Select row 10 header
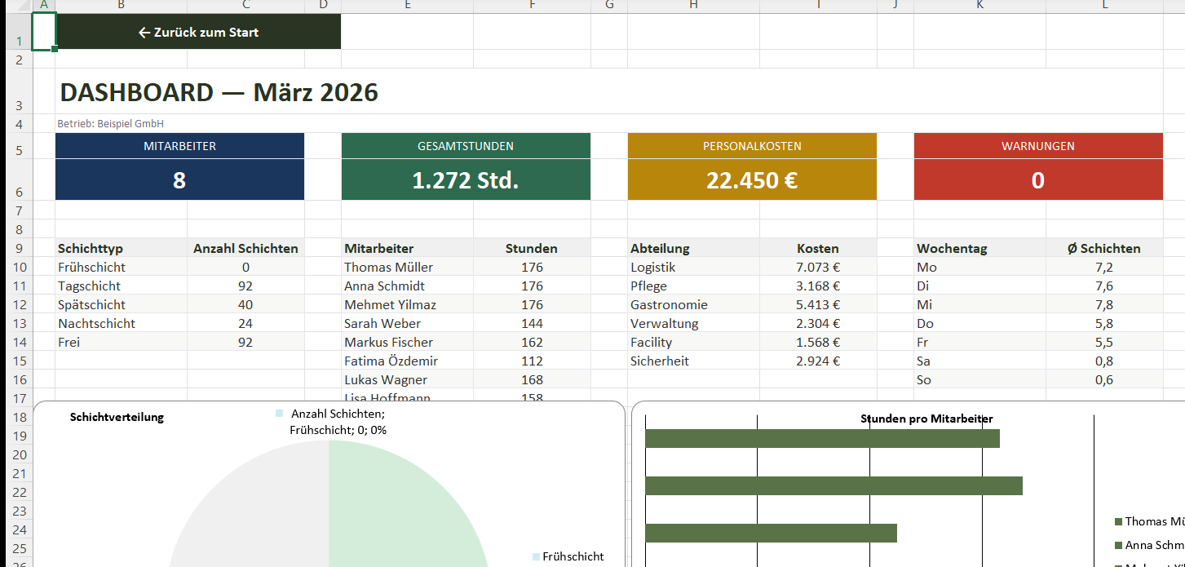This screenshot has height=567, width=1185. (18, 268)
